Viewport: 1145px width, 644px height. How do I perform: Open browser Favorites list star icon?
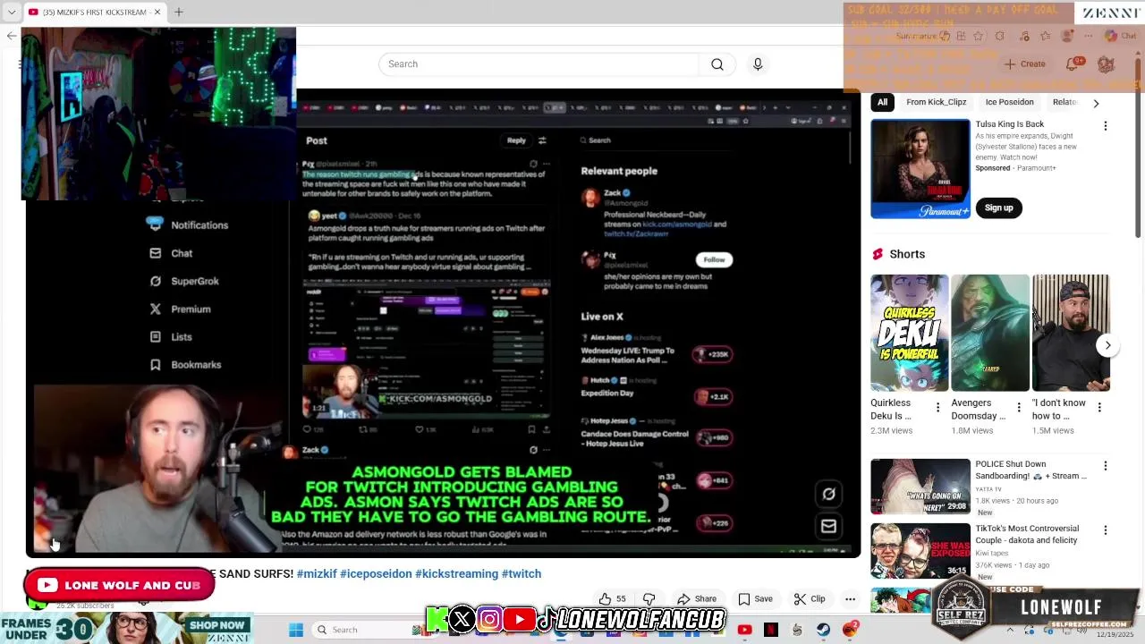tap(1046, 37)
